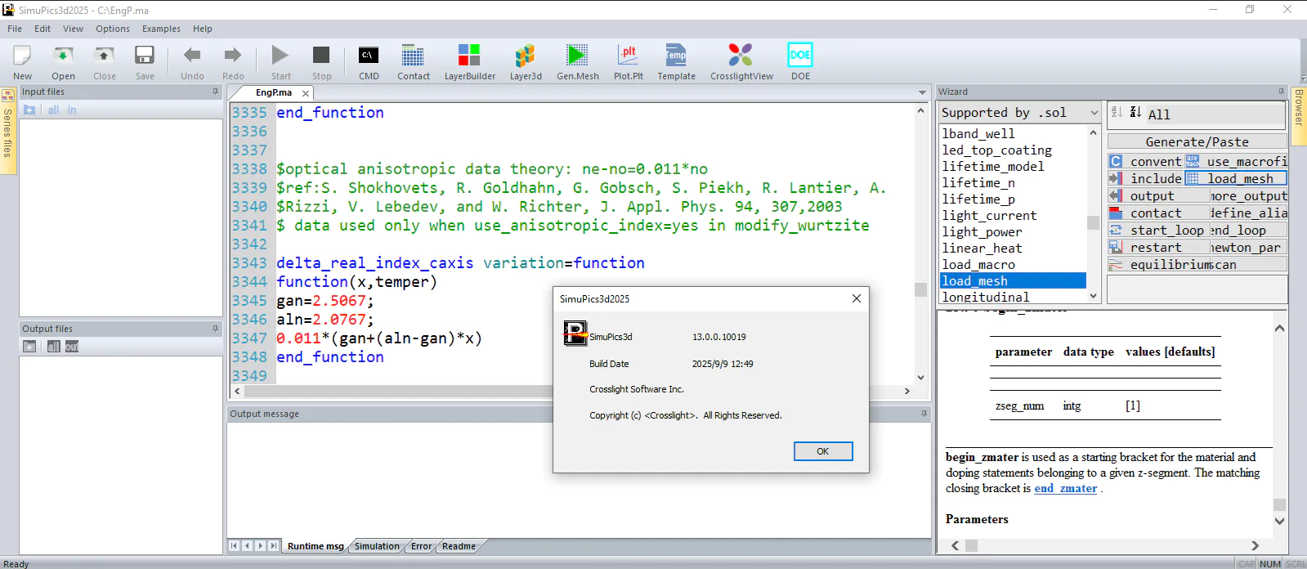Screen dimensions: 1307x569
Task: Select light_power in wizard list
Action: point(982,231)
